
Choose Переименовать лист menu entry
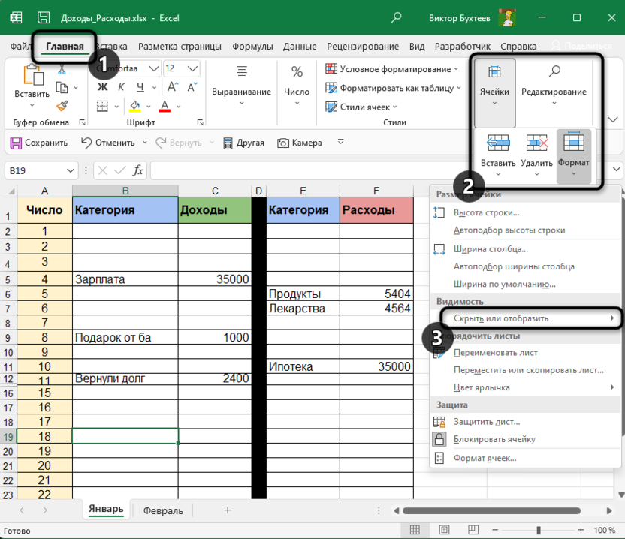tap(495, 352)
